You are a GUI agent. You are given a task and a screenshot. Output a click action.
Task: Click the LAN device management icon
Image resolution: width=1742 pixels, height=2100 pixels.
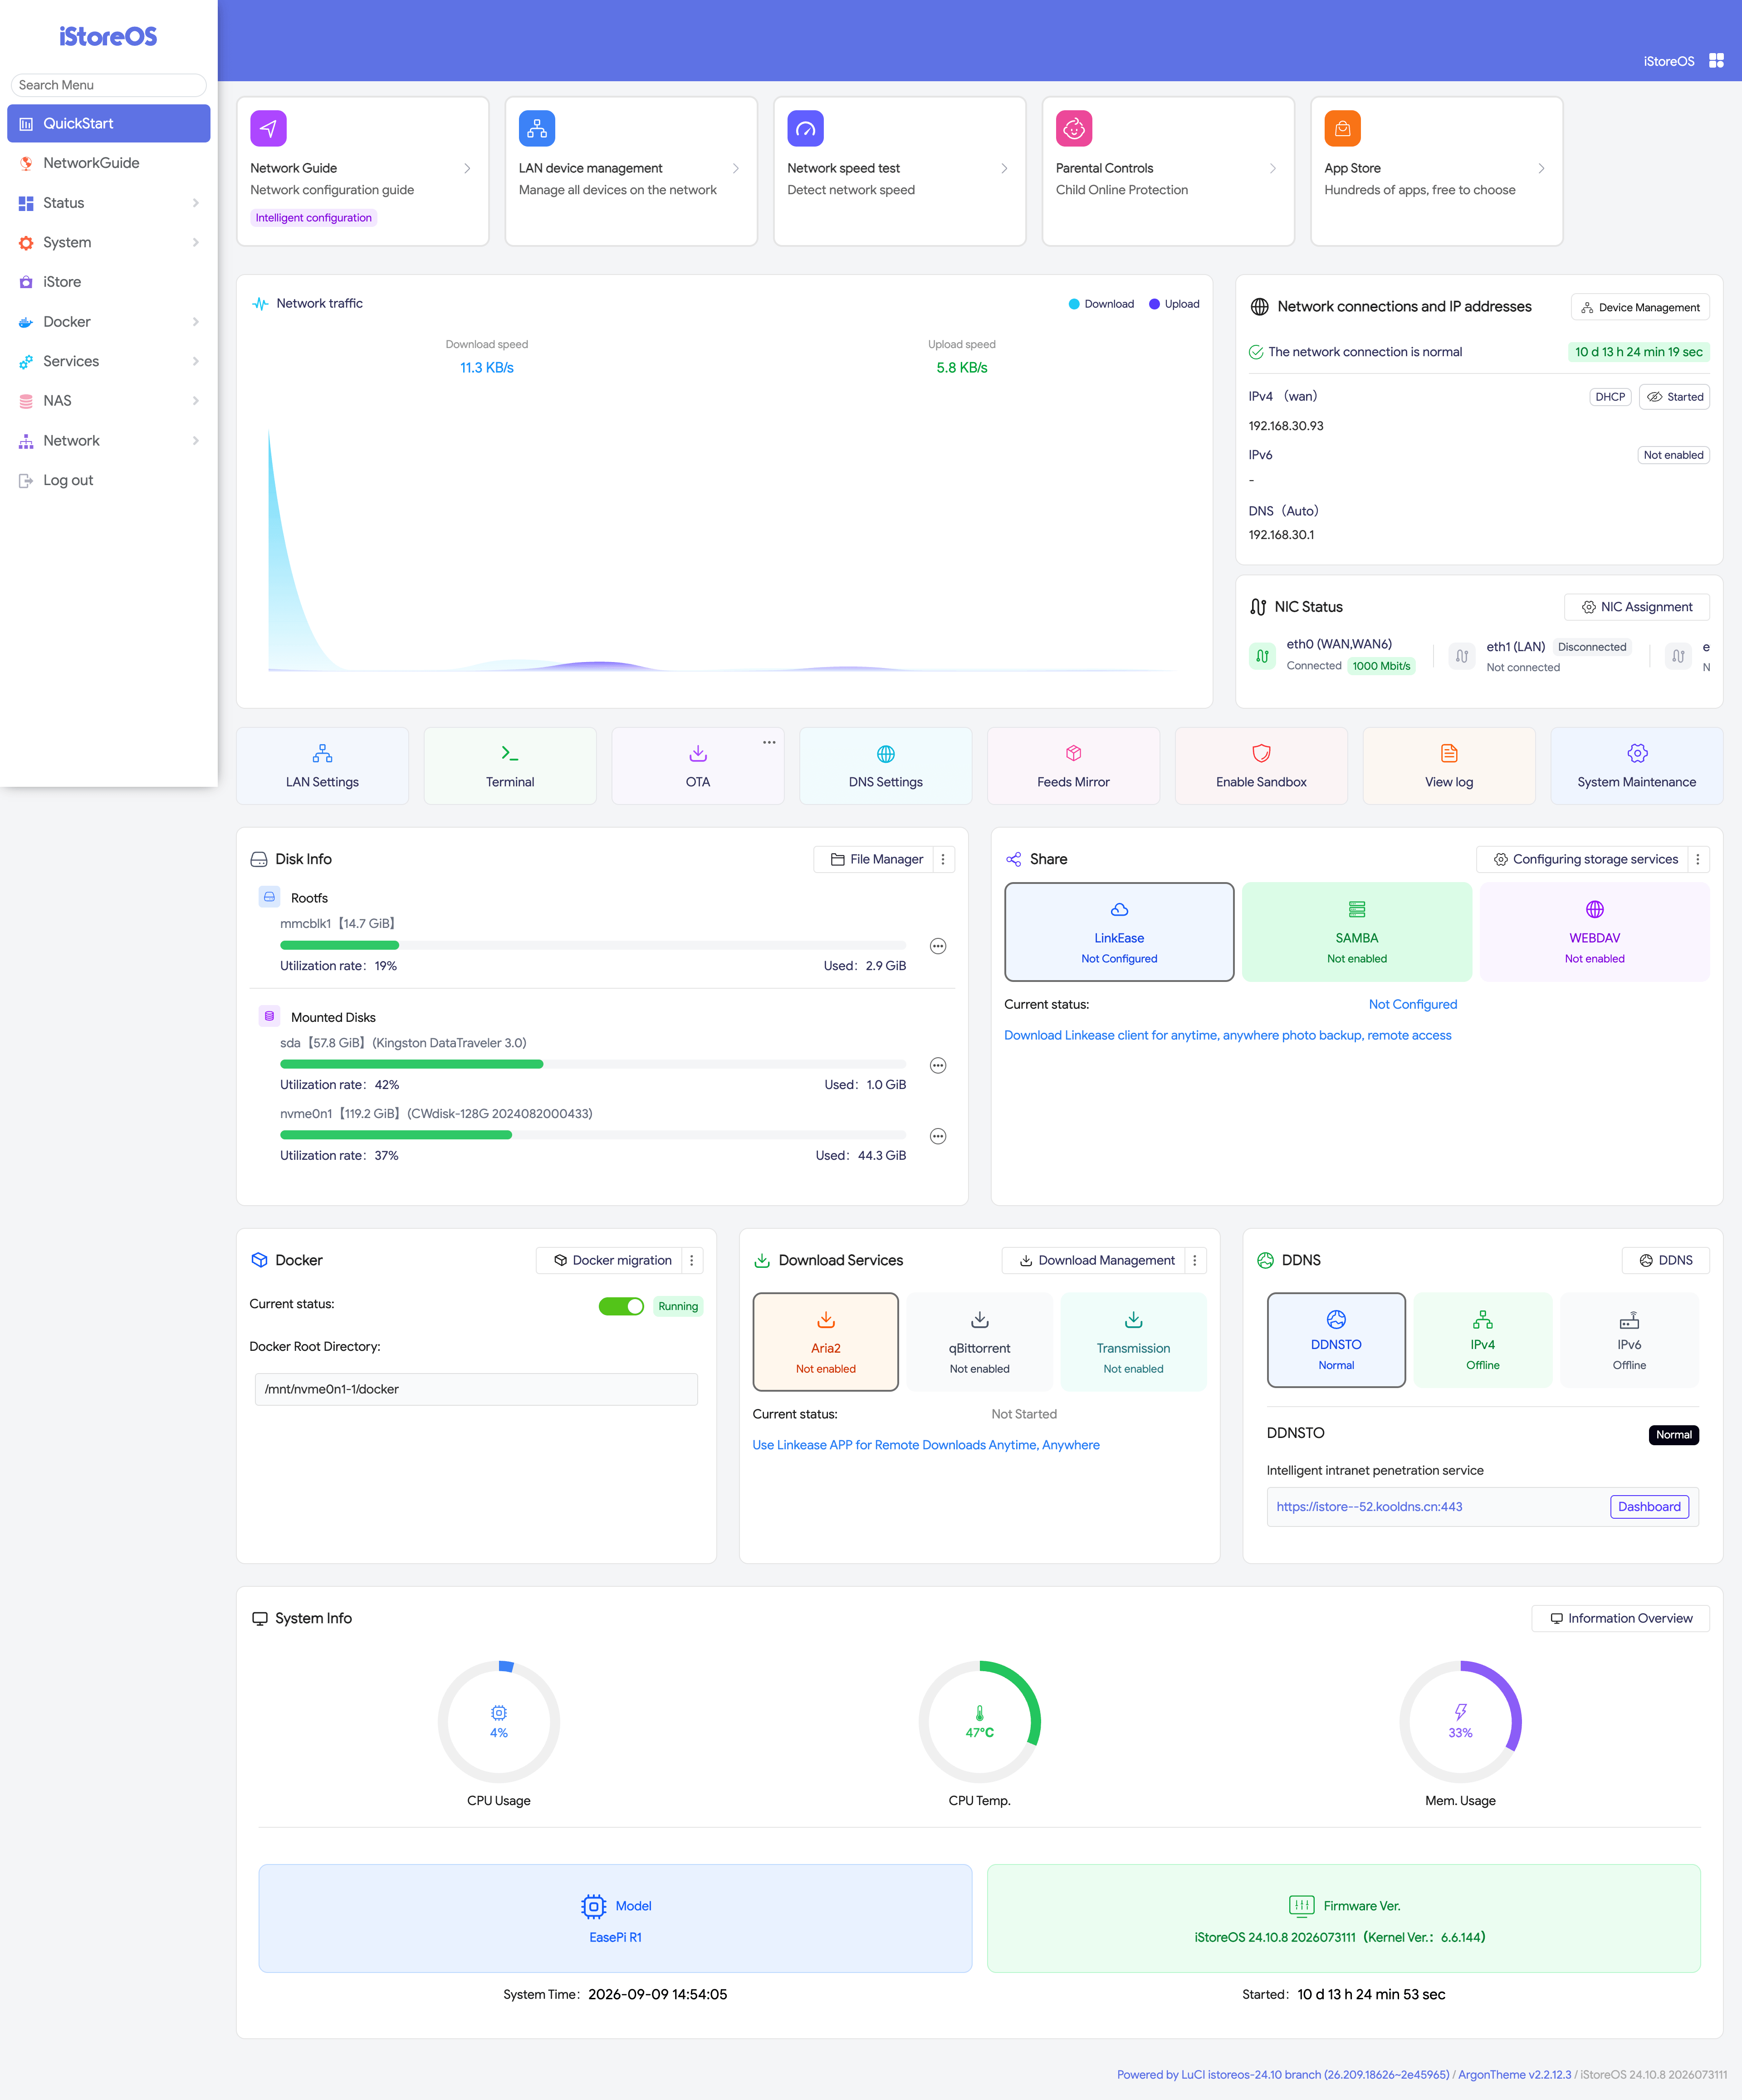[537, 128]
